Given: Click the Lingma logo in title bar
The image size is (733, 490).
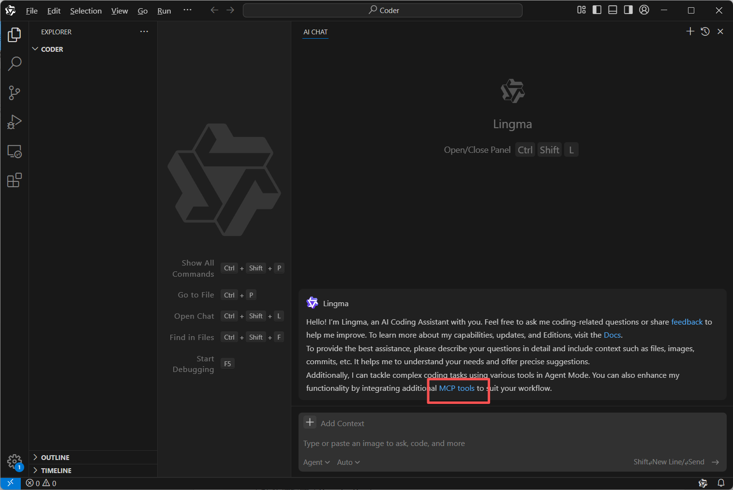Looking at the screenshot, I should 10,10.
